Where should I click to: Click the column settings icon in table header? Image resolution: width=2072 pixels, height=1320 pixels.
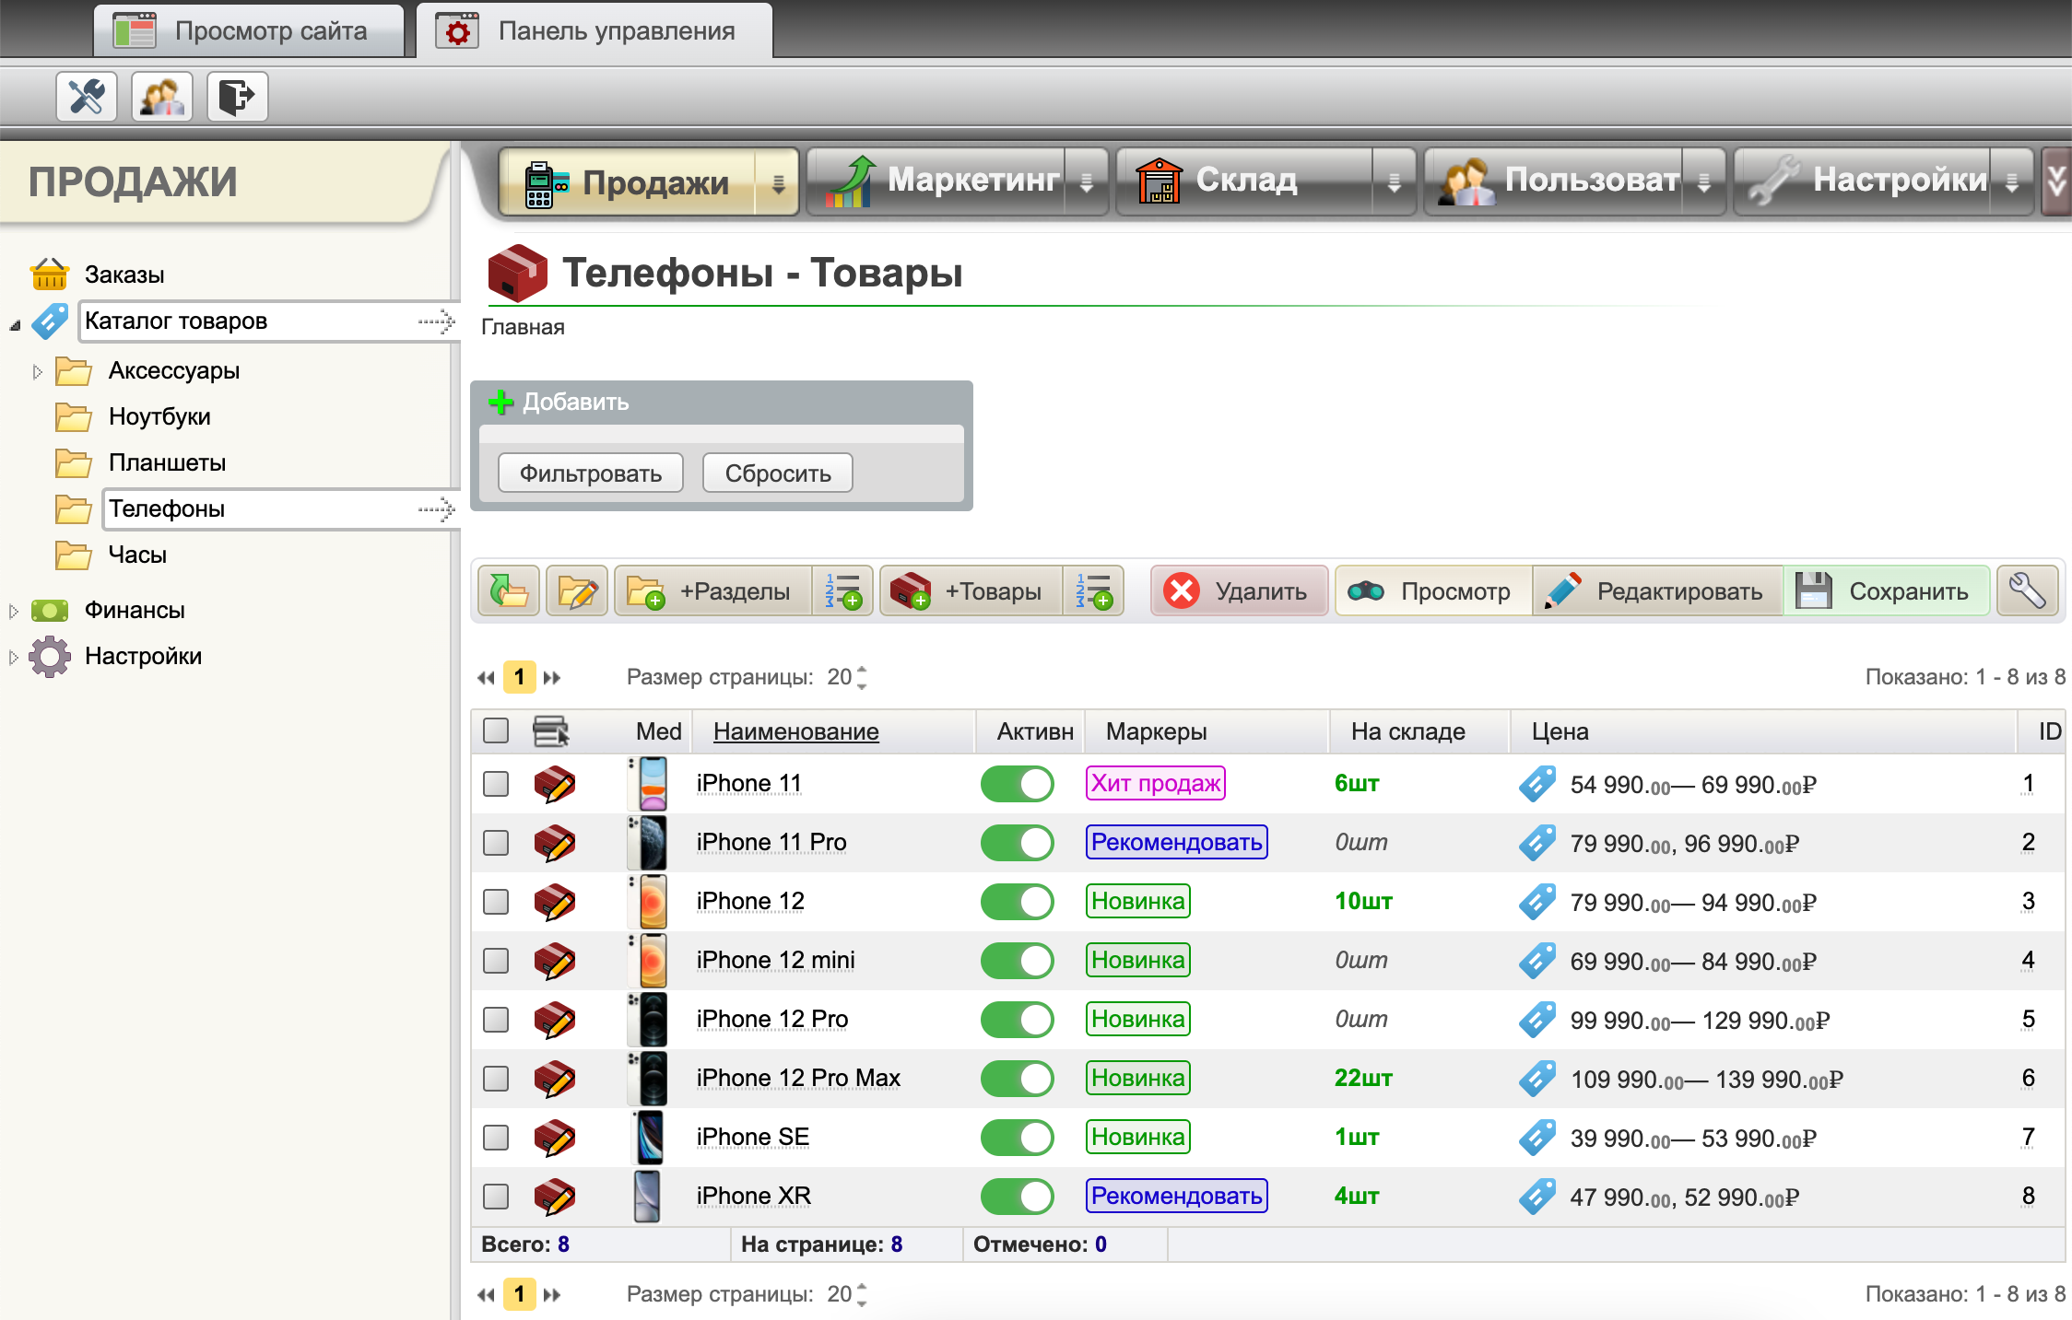(x=550, y=731)
